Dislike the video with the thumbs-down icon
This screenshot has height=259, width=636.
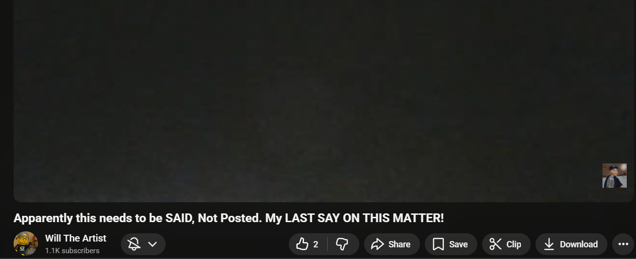click(x=342, y=244)
